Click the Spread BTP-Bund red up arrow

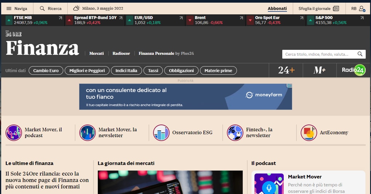coord(69,20)
